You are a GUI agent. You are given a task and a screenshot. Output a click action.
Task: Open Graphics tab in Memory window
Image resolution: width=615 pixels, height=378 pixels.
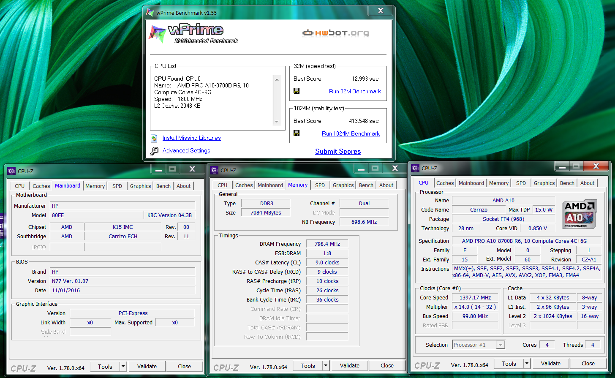click(x=343, y=185)
